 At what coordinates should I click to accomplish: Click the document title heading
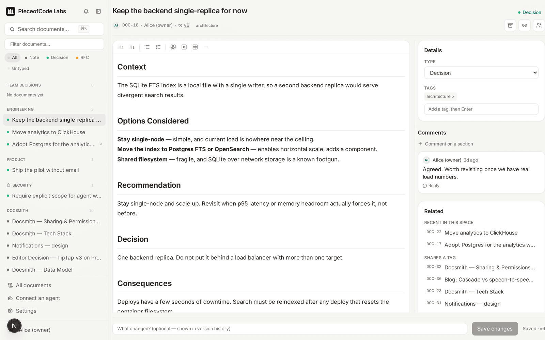pos(180,11)
